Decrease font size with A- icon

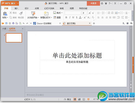(x=93, y=13)
